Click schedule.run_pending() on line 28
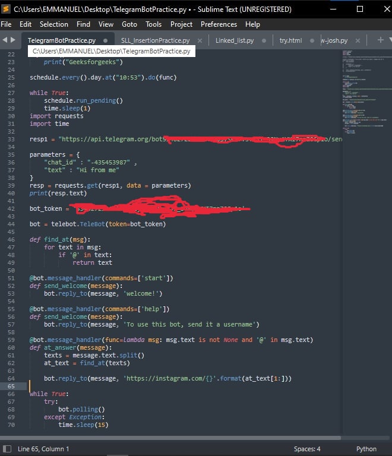The height and width of the screenshot is (456, 392). click(84, 100)
